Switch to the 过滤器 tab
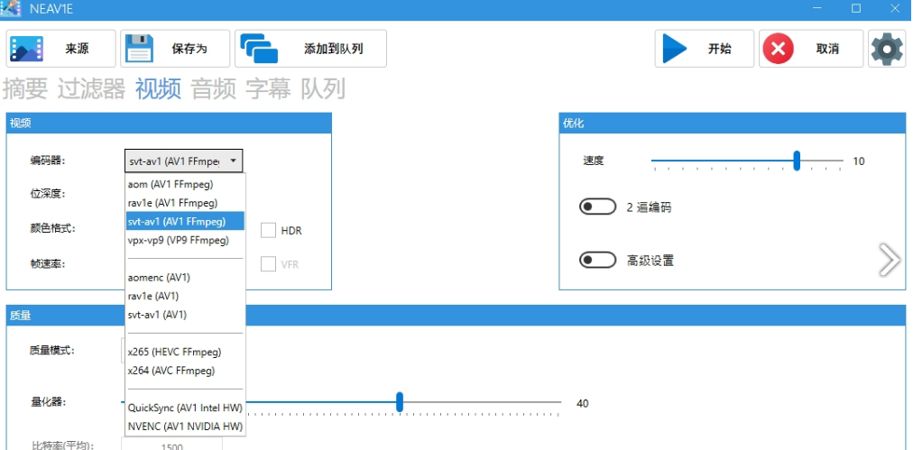This screenshot has width=913, height=450. point(91,88)
